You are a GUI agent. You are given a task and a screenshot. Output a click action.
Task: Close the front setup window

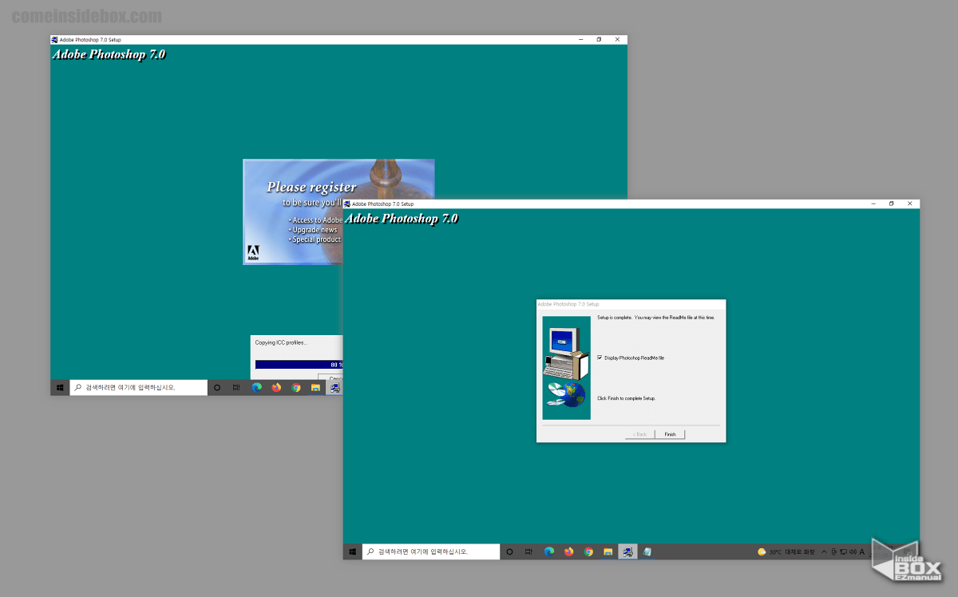click(910, 204)
